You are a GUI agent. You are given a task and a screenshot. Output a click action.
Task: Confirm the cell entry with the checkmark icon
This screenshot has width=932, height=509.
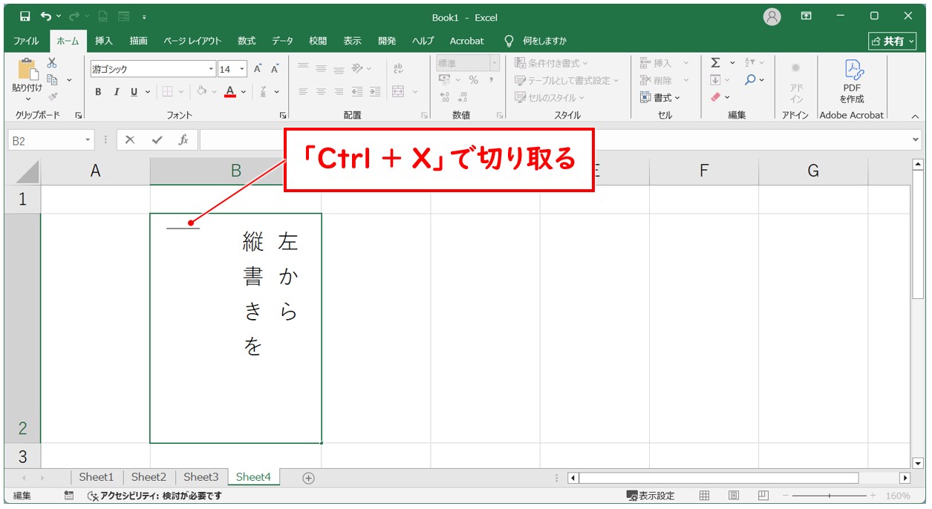[x=157, y=139]
